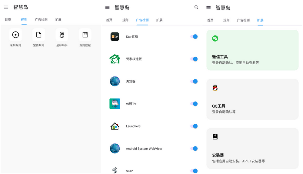Disable ad detection toggle for Star直播
303x174 pixels.
[x=194, y=37]
